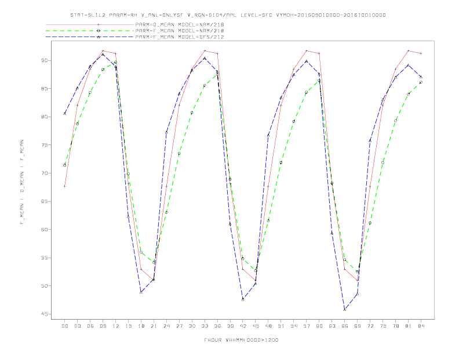Click x-axis forecast hour label 30
Screen dimensions: 459x355
click(x=192, y=326)
